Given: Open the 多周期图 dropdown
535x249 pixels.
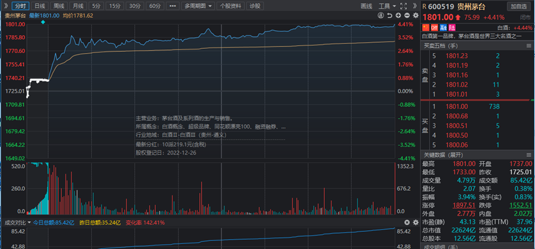Looking at the screenshot, I should click(x=198, y=6).
